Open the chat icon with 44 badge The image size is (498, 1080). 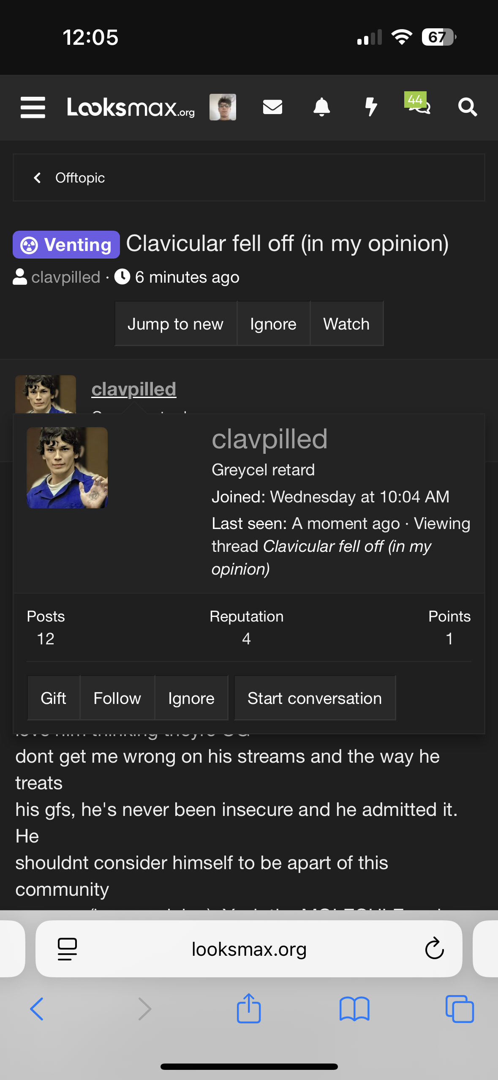(x=418, y=105)
